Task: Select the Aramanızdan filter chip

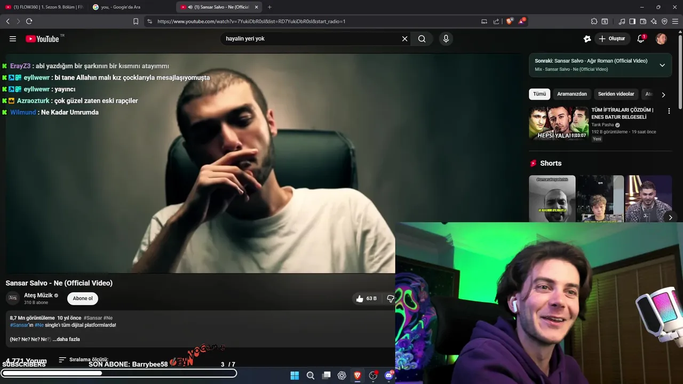Action: point(572,94)
